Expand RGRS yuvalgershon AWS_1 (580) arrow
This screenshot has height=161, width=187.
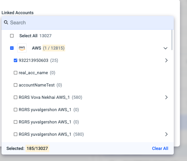(x=166, y=134)
